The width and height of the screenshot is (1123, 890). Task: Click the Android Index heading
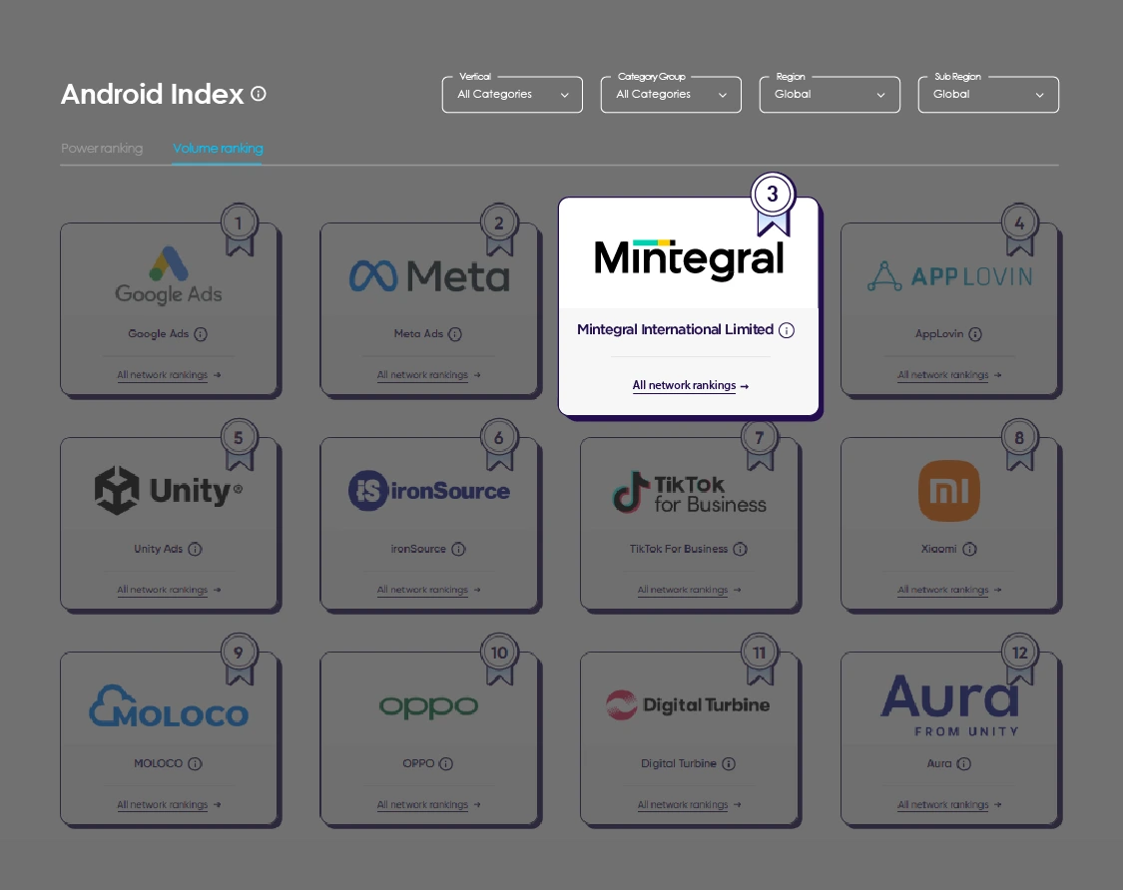pyautogui.click(x=153, y=95)
